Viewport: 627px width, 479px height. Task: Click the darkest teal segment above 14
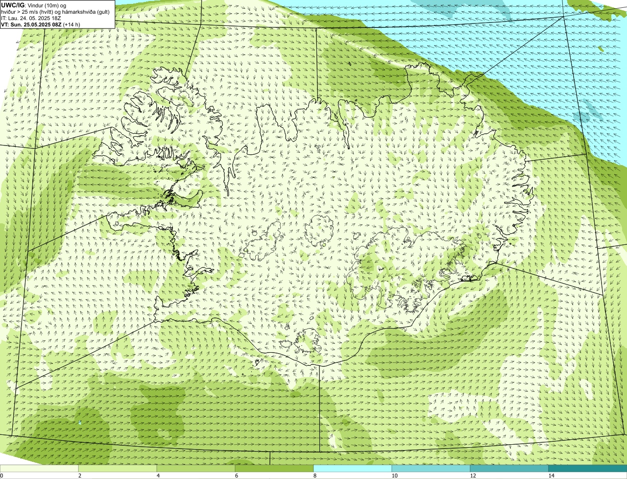(x=588, y=468)
